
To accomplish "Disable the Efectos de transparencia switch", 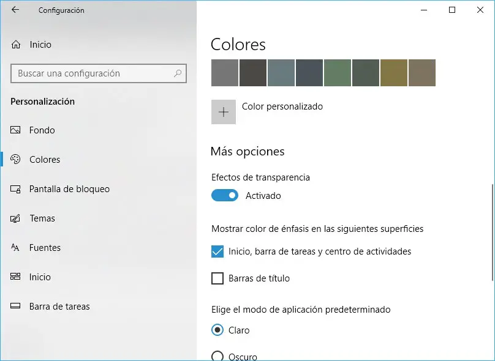I will coord(225,196).
